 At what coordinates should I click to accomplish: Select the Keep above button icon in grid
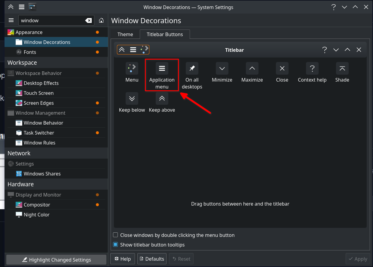162,98
